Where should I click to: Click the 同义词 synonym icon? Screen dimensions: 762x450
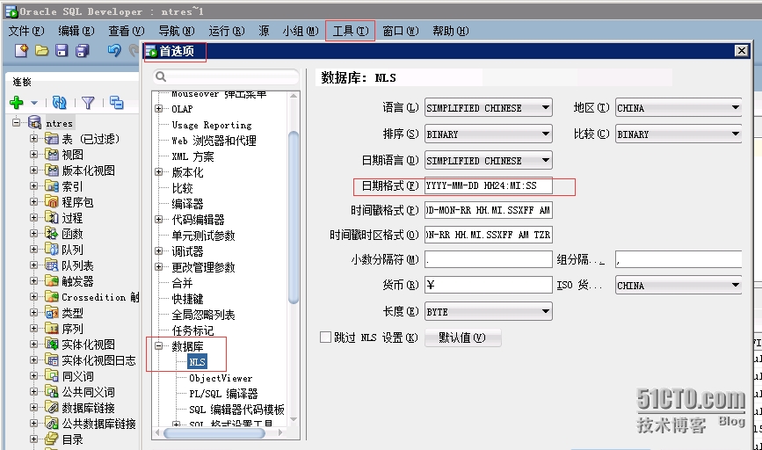click(52, 376)
